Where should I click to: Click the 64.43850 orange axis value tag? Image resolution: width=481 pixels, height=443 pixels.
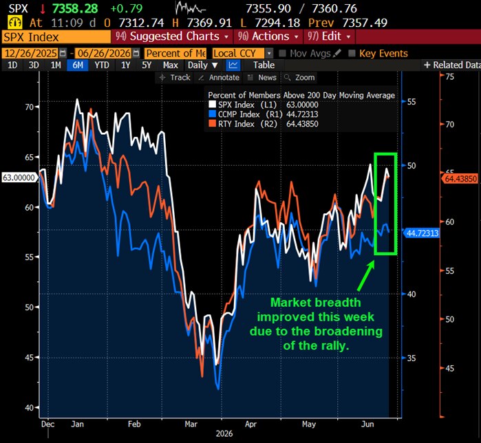pyautogui.click(x=460, y=178)
